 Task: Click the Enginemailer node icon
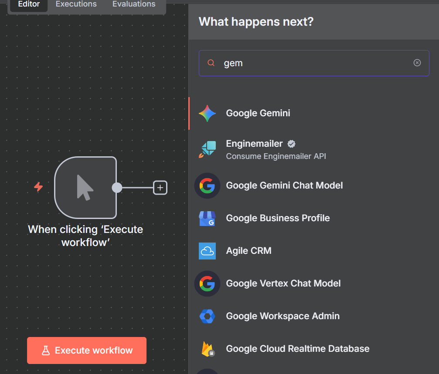(x=207, y=149)
